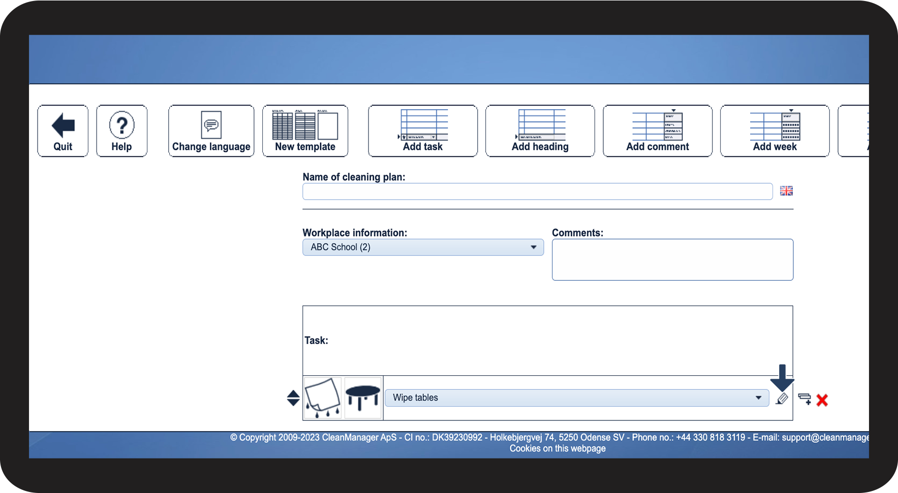Image resolution: width=898 pixels, height=493 pixels.
Task: Click the Add heading button
Action: [x=540, y=131]
